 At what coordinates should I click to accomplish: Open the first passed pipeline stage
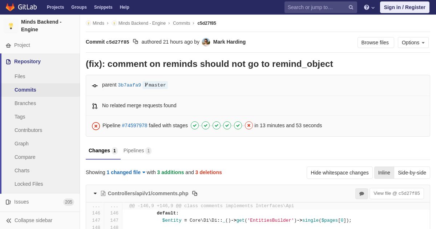195,125
